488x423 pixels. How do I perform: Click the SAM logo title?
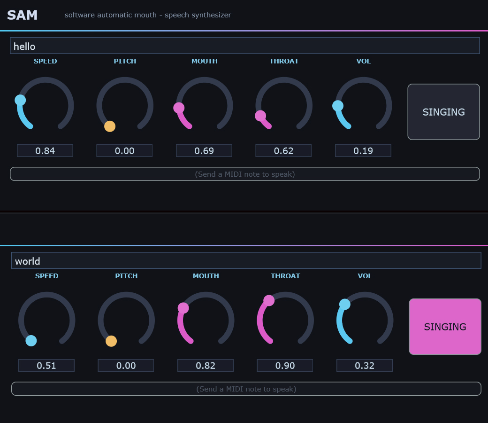tap(23, 15)
